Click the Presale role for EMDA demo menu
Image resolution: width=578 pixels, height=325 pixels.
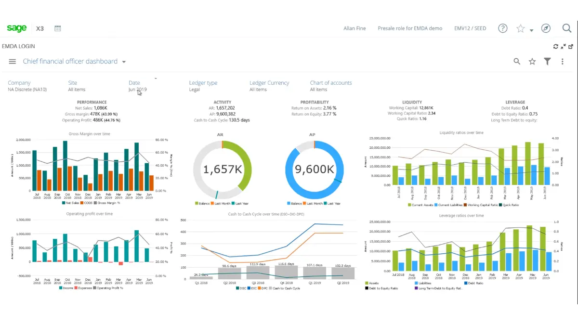(x=410, y=28)
